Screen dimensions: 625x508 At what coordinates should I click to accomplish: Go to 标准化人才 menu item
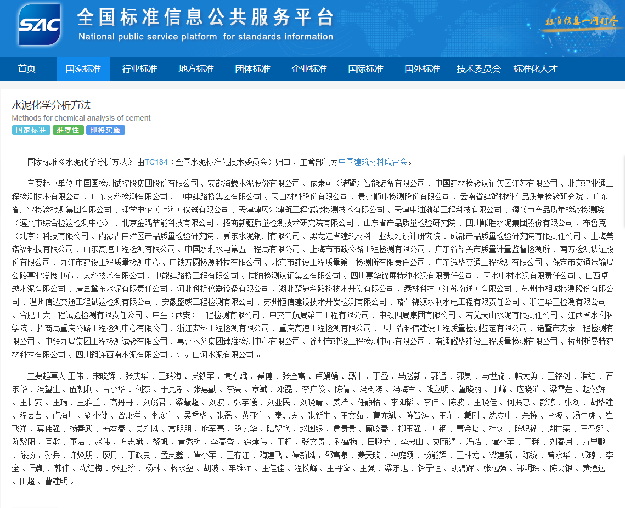535,69
